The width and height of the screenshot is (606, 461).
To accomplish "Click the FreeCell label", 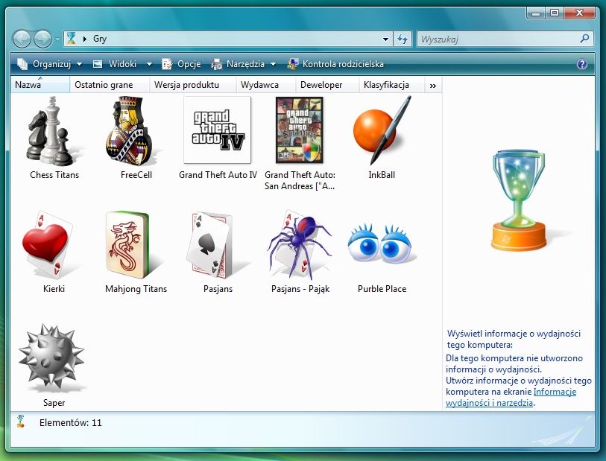I will (x=136, y=175).
